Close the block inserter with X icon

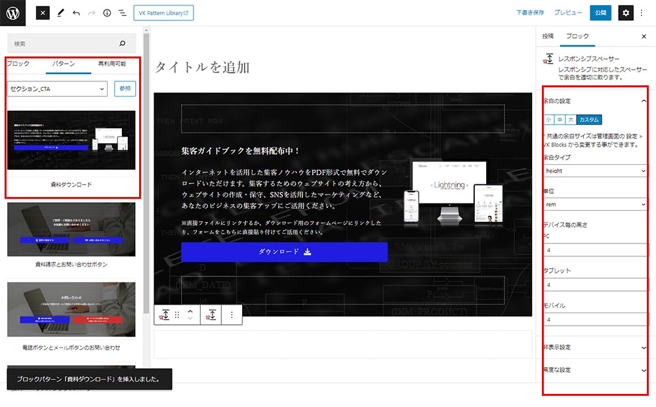[42, 12]
